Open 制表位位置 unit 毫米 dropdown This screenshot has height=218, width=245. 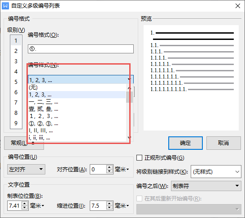37,205
